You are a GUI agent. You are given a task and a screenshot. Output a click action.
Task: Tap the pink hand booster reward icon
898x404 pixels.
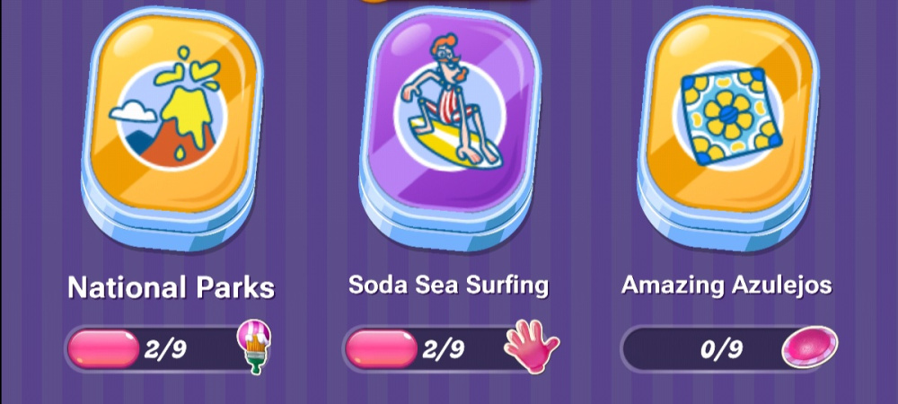click(x=531, y=347)
